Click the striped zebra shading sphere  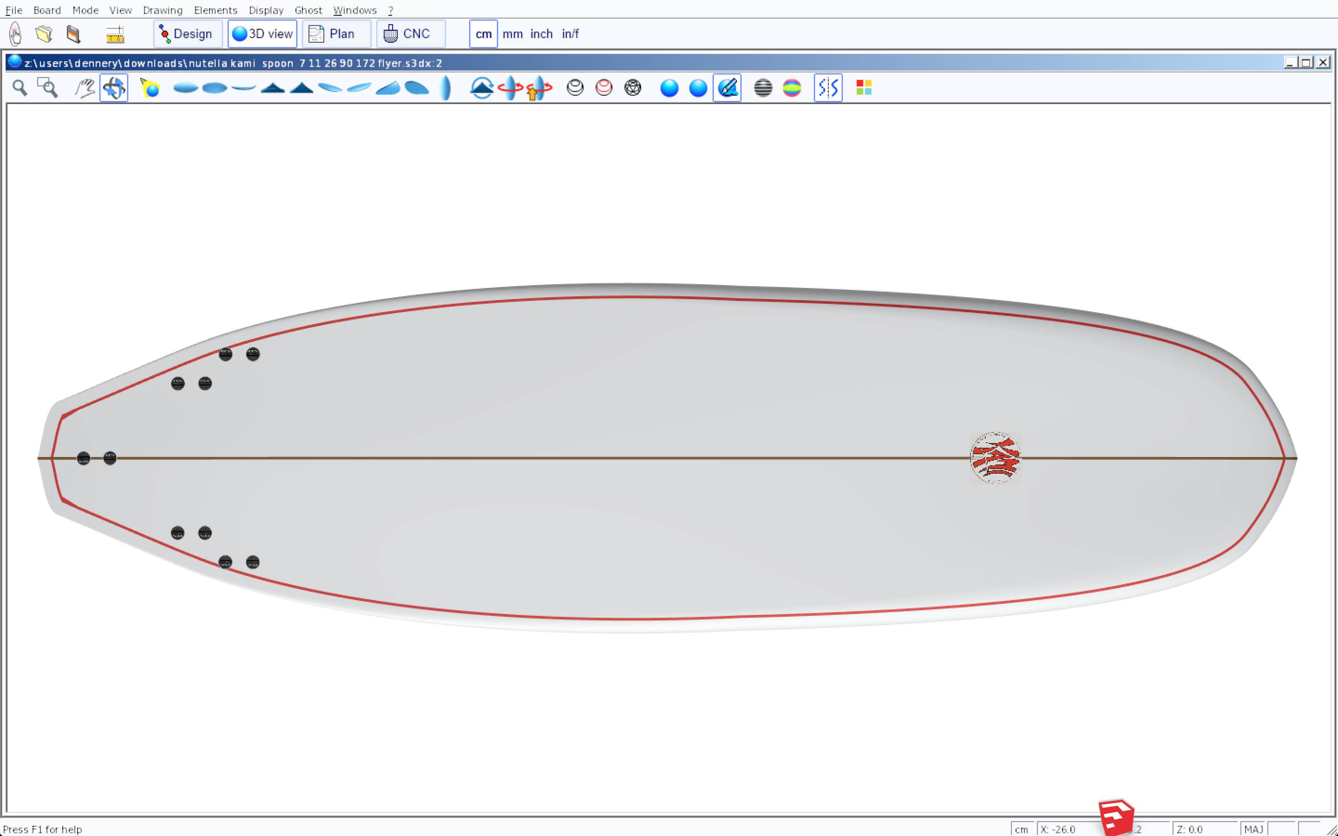click(763, 87)
